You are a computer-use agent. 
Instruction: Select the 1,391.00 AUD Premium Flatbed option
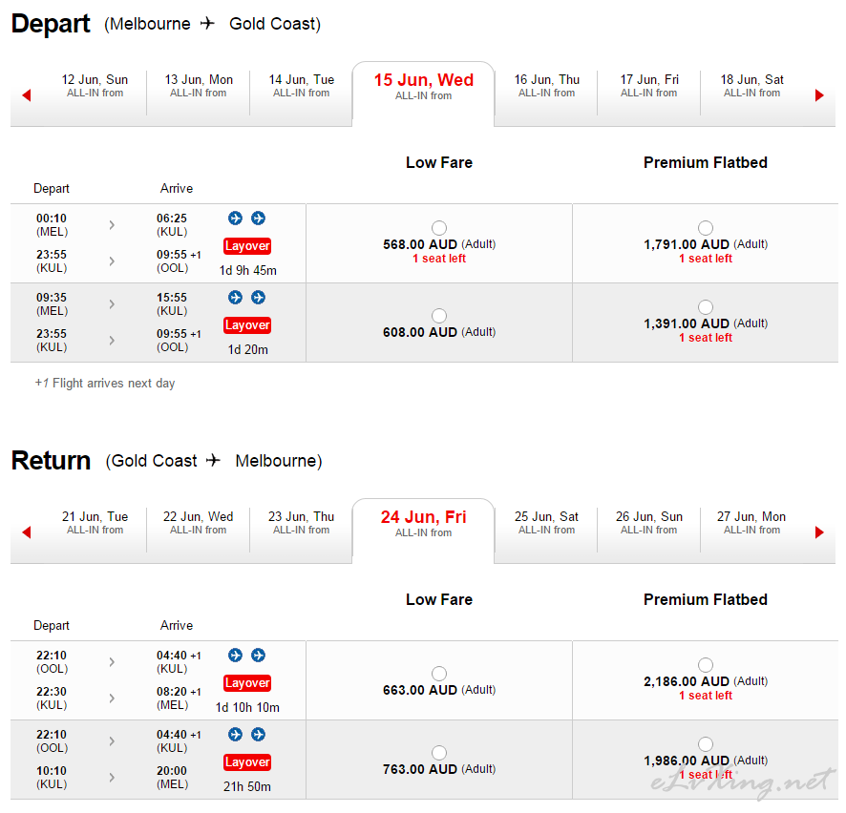click(706, 306)
